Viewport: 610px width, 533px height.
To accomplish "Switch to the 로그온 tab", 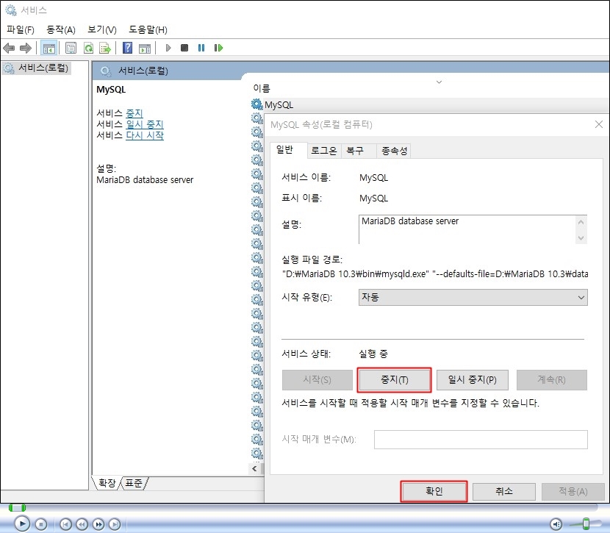I will [323, 151].
